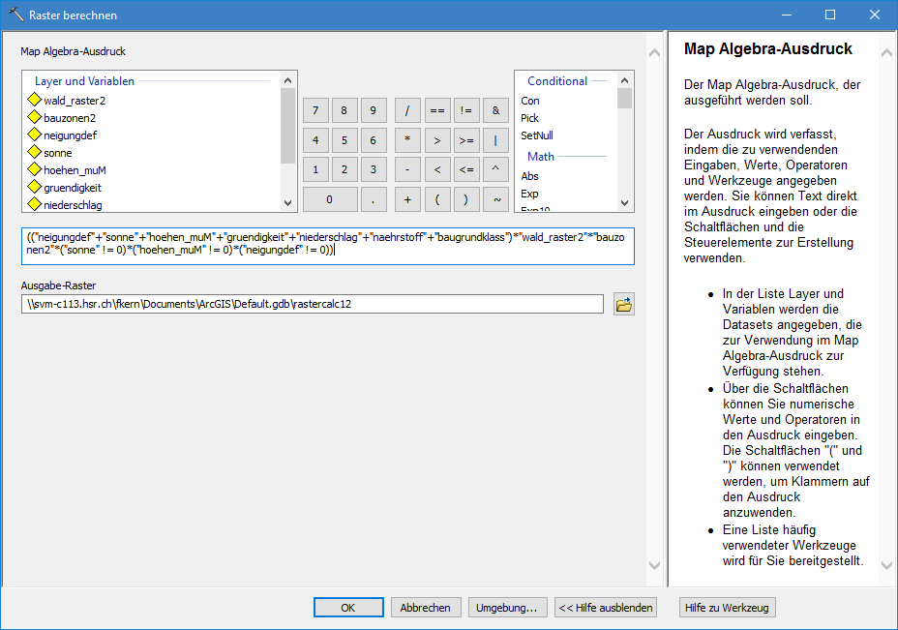Viewport: 898px width, 630px height.
Task: Choose SetNull from the Conditional list
Action: click(537, 135)
